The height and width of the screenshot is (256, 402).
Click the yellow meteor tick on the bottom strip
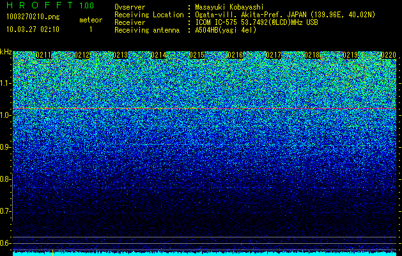pyautogui.click(x=52, y=253)
